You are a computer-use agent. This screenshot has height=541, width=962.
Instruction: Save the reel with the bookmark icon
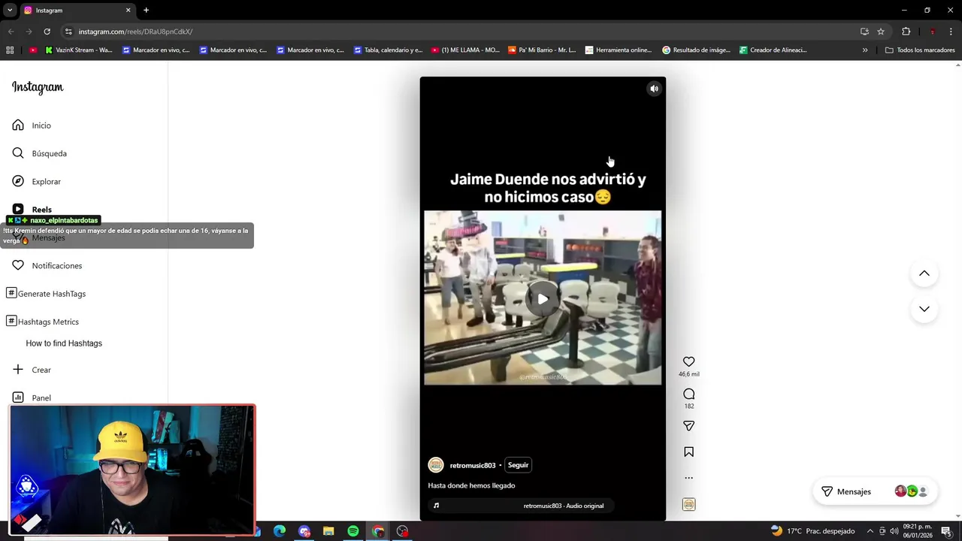pyautogui.click(x=688, y=452)
